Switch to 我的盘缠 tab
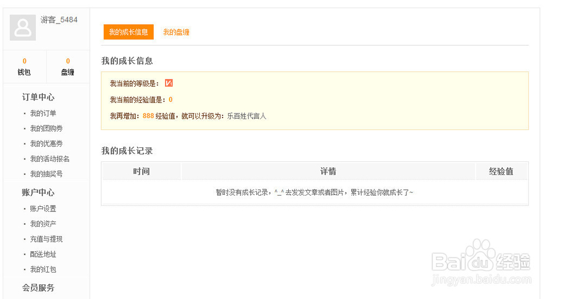Viewport: 563px width, 299px height. point(176,32)
